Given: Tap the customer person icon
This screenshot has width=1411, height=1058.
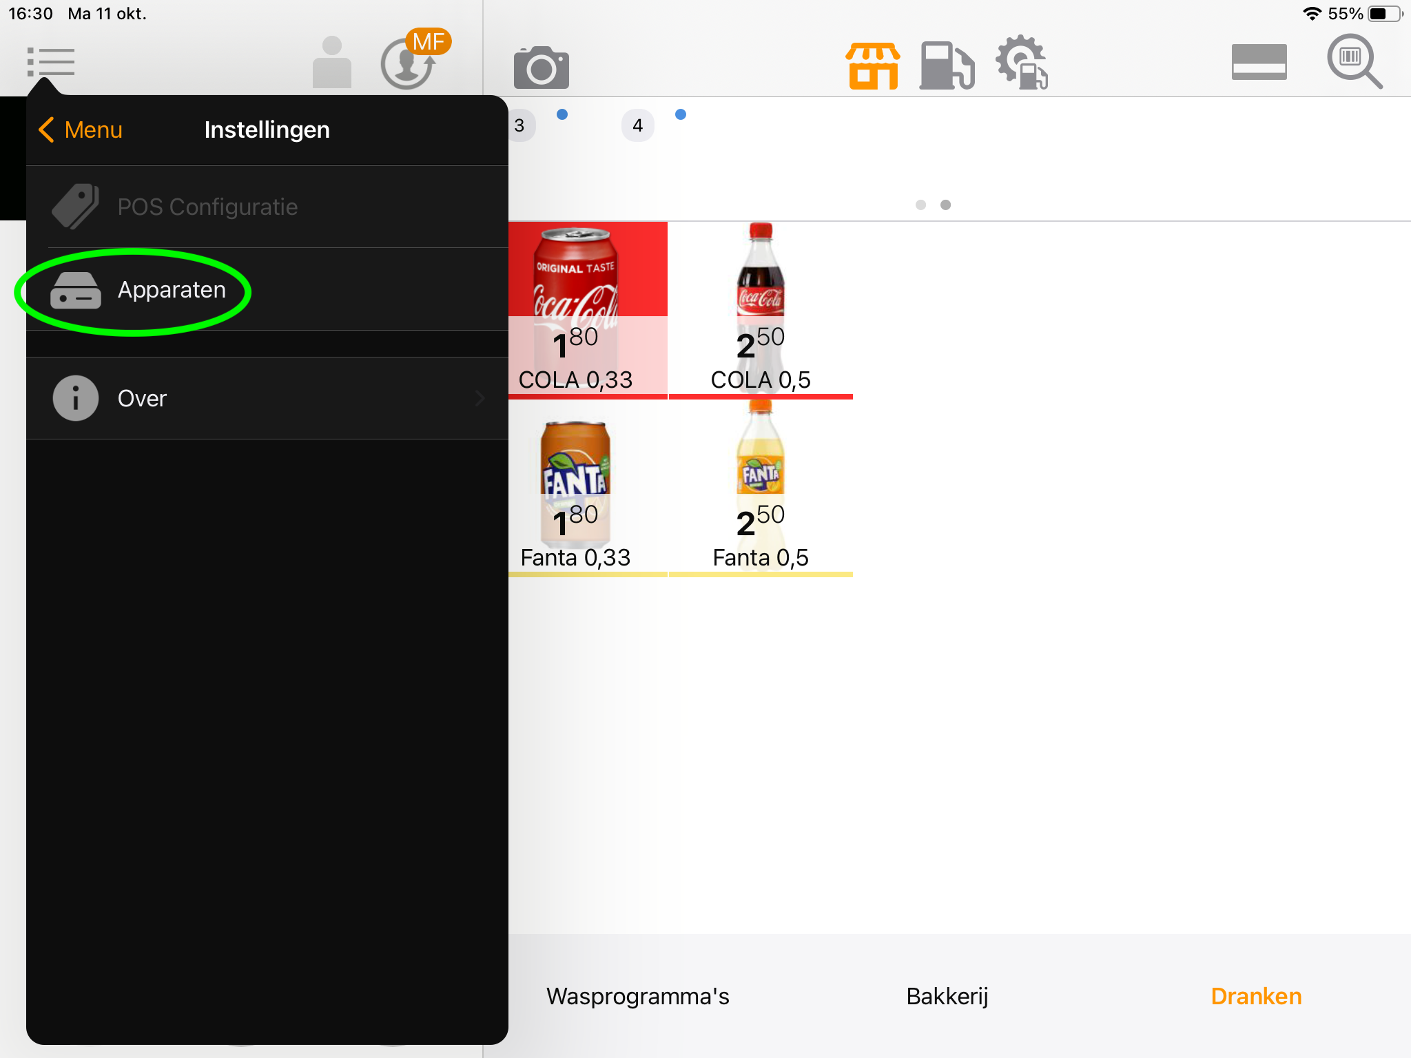Looking at the screenshot, I should click(332, 62).
